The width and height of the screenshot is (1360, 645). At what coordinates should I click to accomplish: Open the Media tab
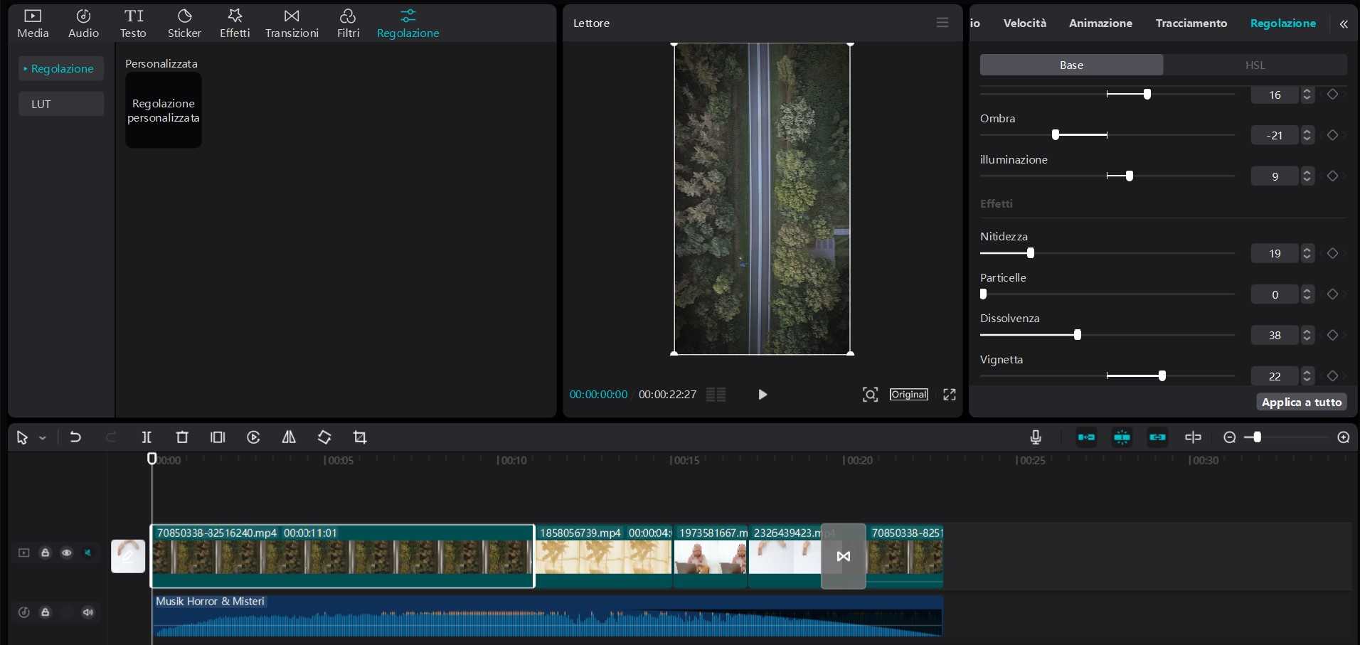tap(33, 23)
